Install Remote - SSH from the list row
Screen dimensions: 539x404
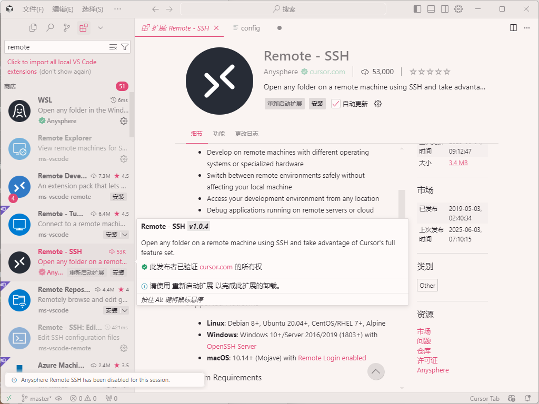tap(118, 272)
